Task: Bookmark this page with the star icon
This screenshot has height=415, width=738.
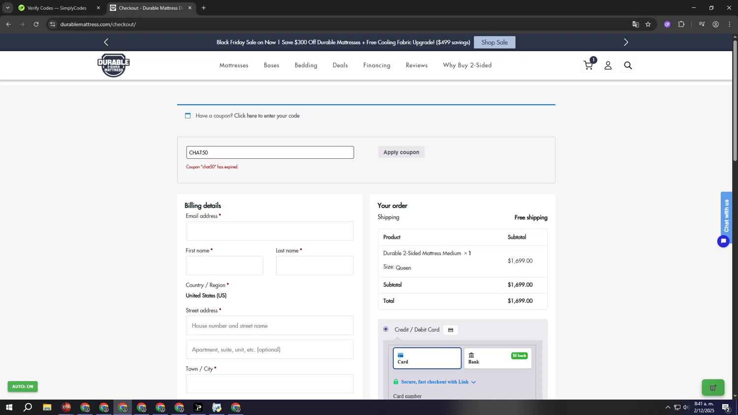Action: [x=648, y=24]
